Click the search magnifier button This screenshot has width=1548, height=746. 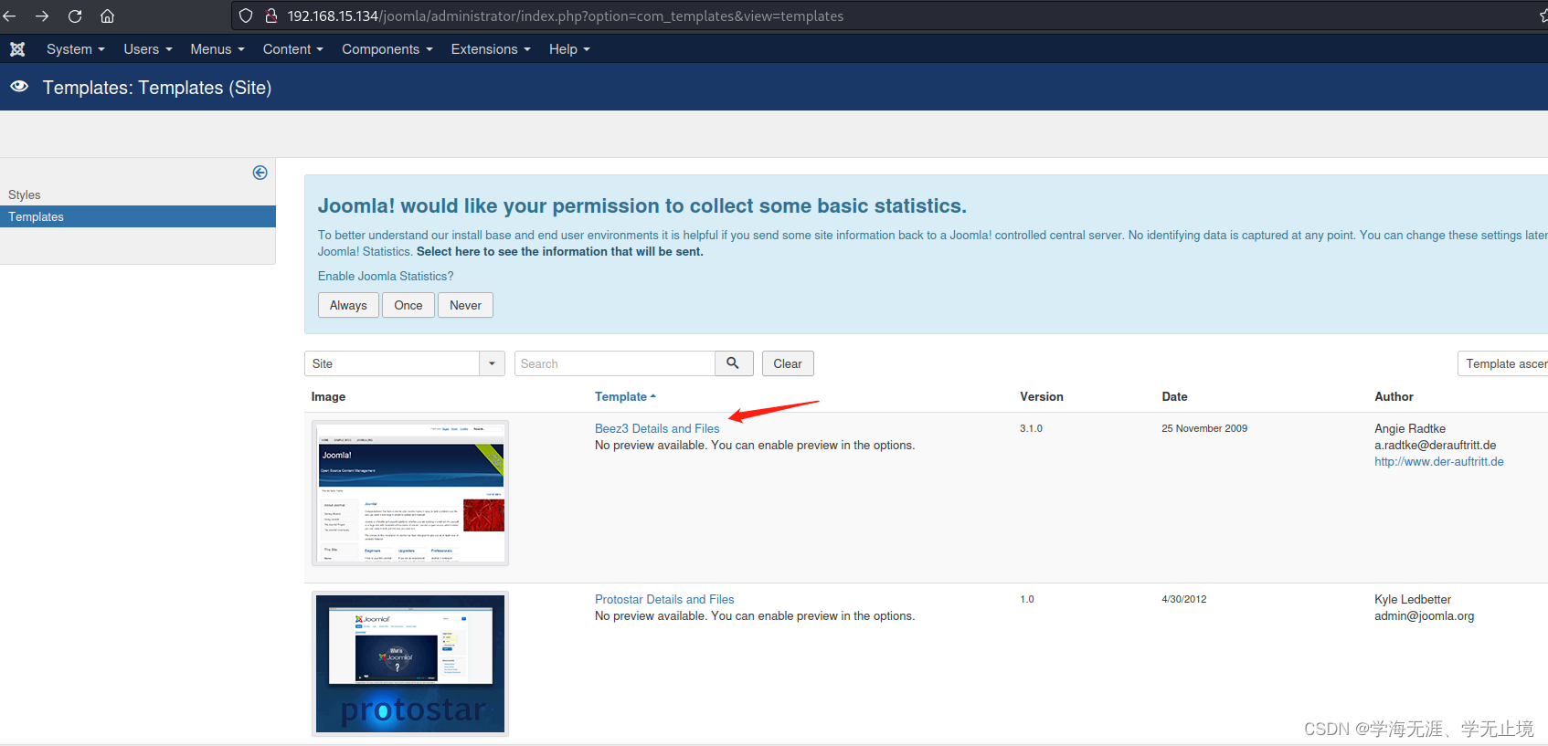coord(734,363)
